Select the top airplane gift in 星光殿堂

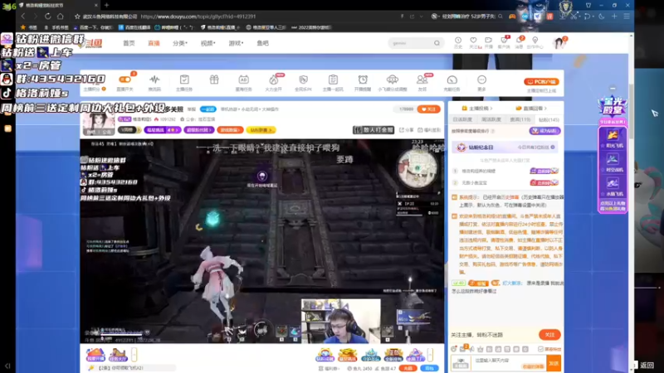[613, 135]
